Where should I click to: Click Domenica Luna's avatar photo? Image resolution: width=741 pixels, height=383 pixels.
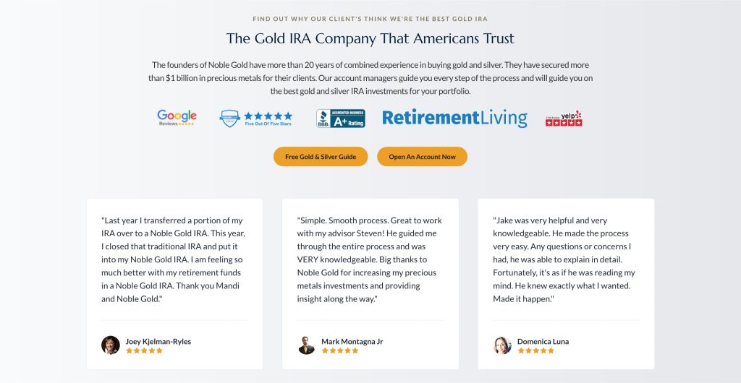point(503,345)
